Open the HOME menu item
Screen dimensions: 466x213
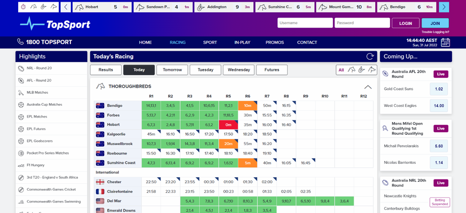click(x=145, y=42)
